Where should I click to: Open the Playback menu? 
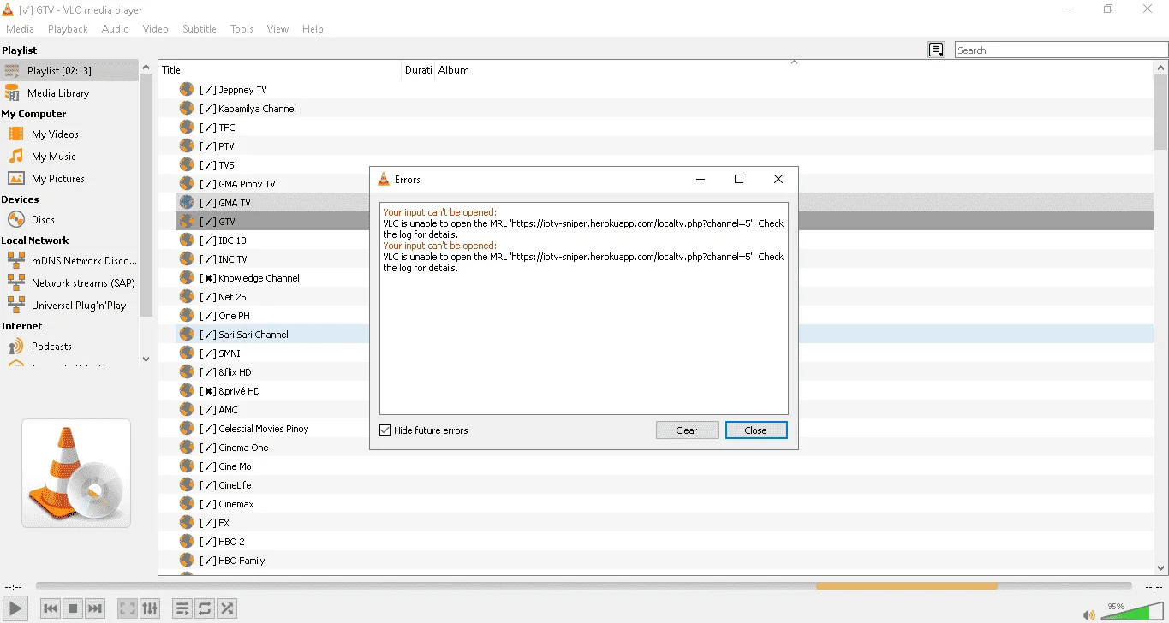[x=68, y=28]
